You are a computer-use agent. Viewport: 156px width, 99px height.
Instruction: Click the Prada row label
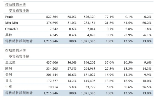(9, 17)
